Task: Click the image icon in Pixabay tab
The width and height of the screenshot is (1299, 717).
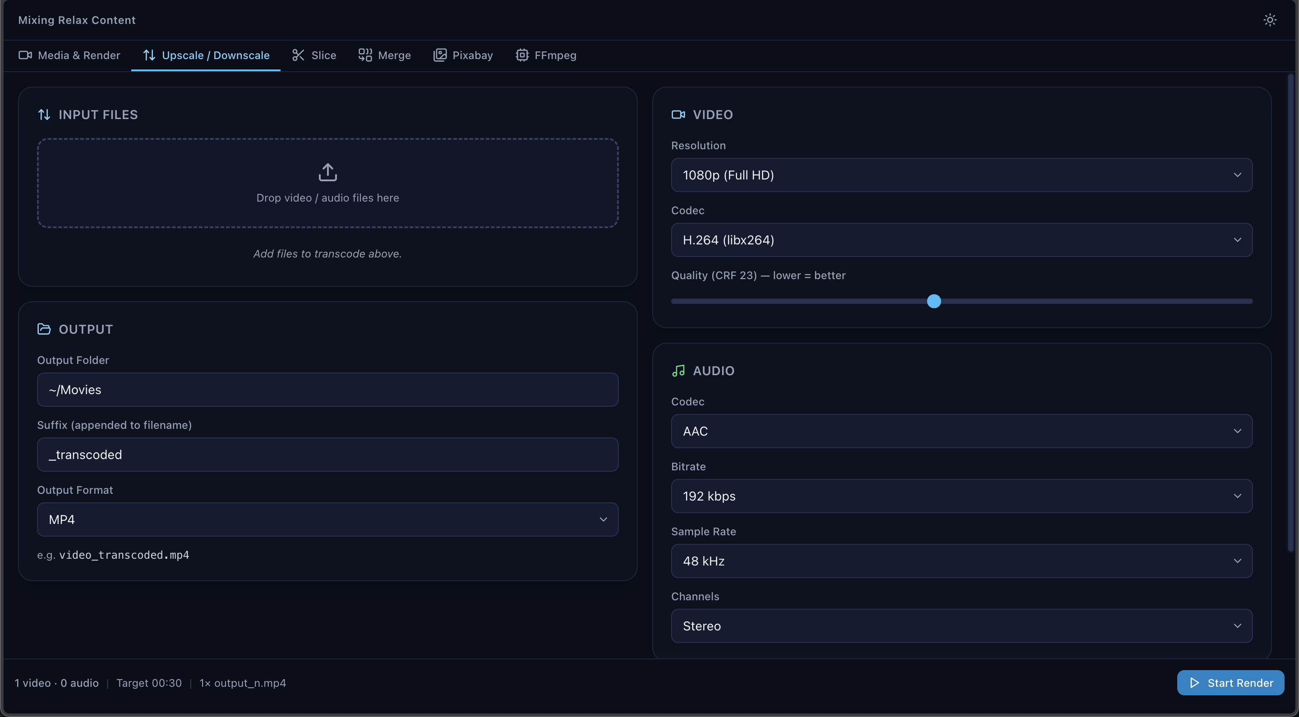Action: tap(440, 55)
